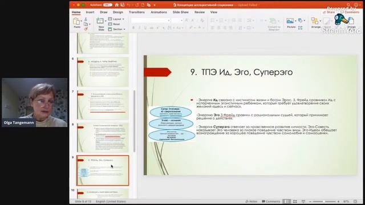Select slide 6 thumbnail

pyautogui.click(x=103, y=72)
